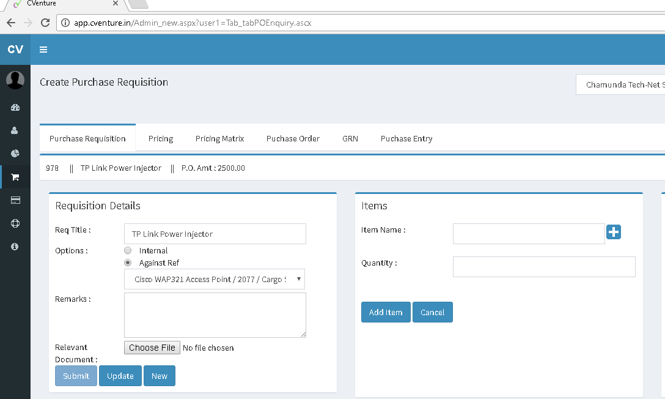The width and height of the screenshot is (665, 399).
Task: Open the dashboard gauge icon in sidebar
Action: pos(15,107)
